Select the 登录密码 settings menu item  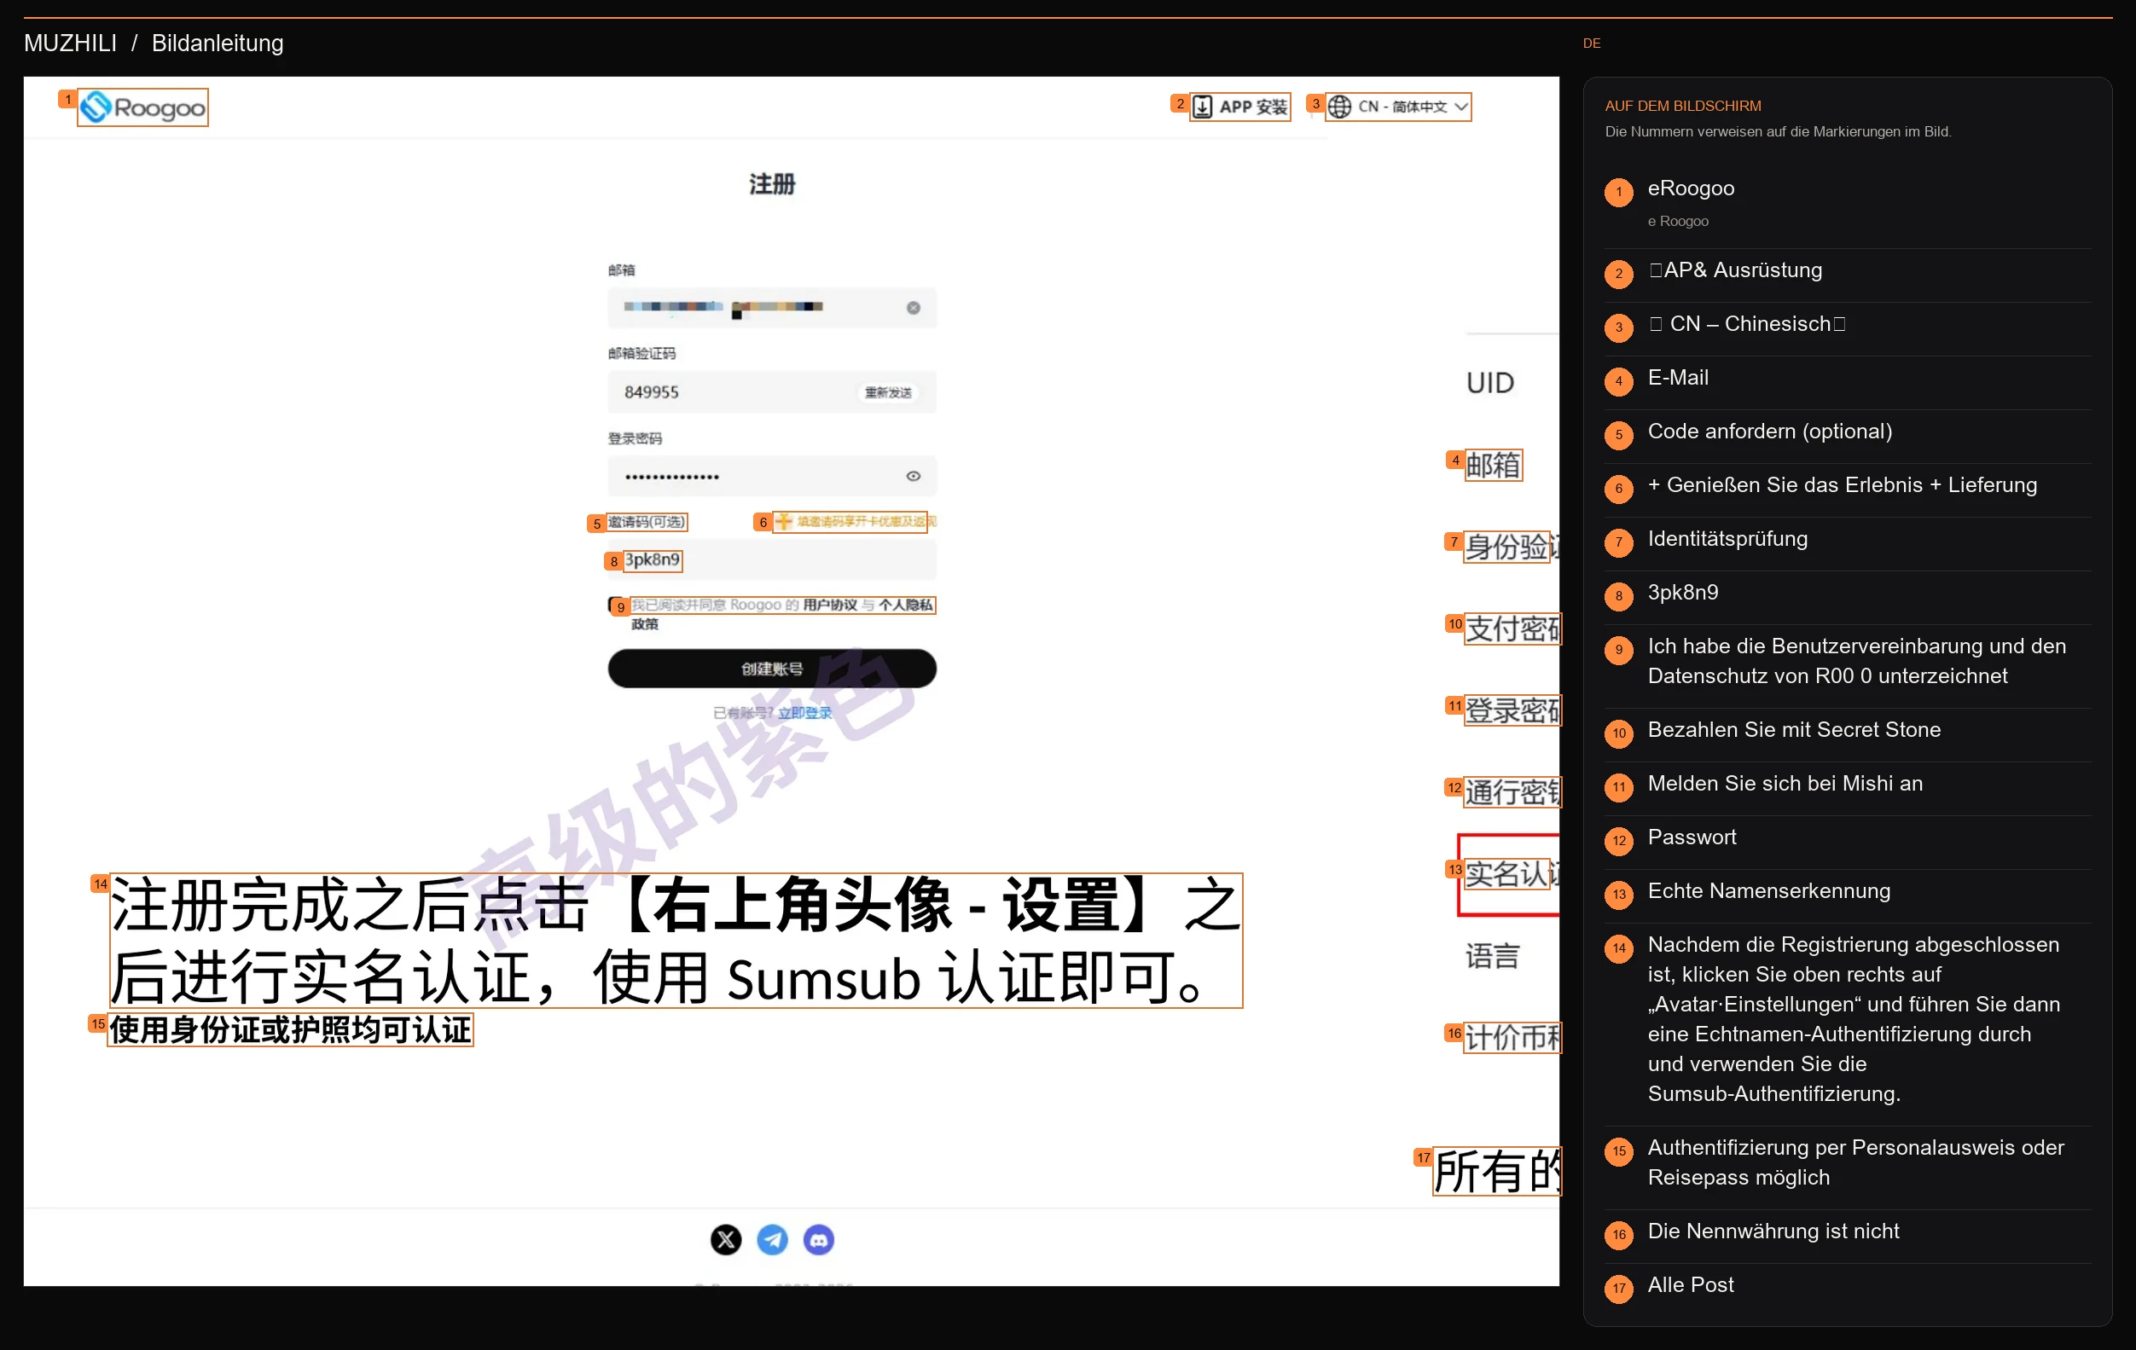coord(1512,710)
